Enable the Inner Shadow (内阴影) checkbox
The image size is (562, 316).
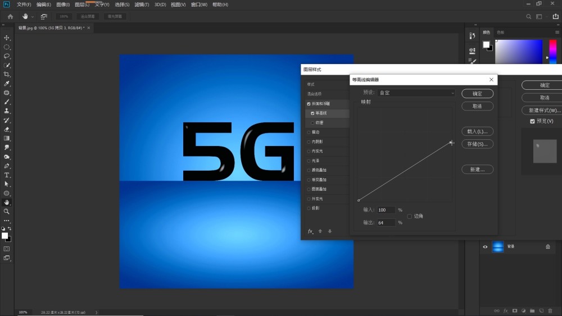tap(309, 141)
